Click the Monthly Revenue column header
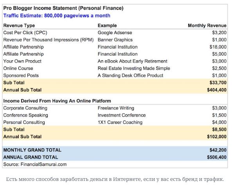The image size is (232, 186). pyautogui.click(x=207, y=25)
